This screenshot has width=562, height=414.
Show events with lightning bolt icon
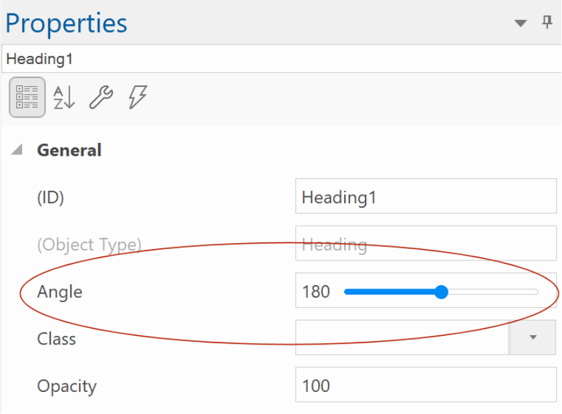138,97
